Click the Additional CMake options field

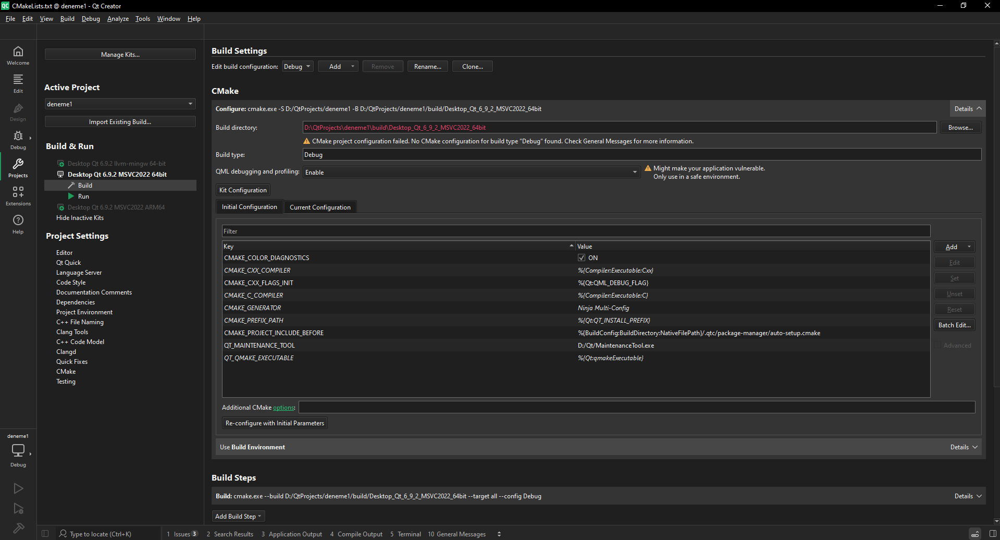[x=637, y=408]
